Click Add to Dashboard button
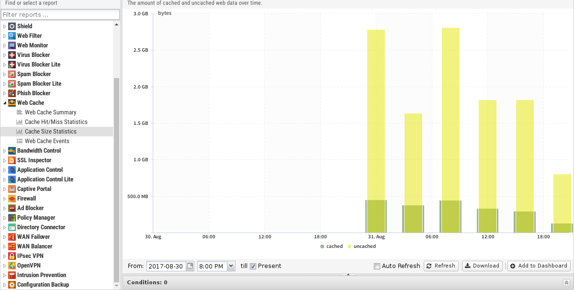Screen dimensions: 574x290 (539, 266)
